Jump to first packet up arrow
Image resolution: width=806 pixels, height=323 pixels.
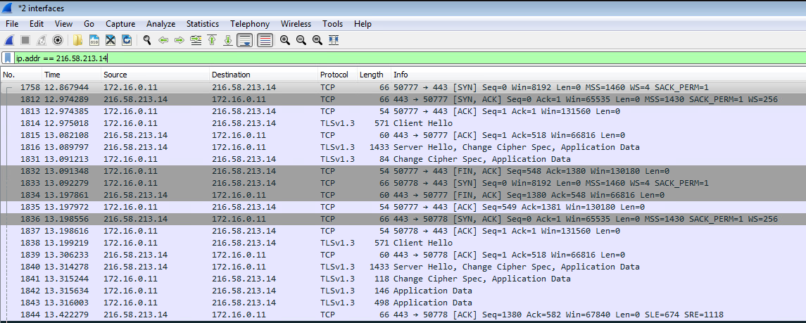pyautogui.click(x=212, y=40)
